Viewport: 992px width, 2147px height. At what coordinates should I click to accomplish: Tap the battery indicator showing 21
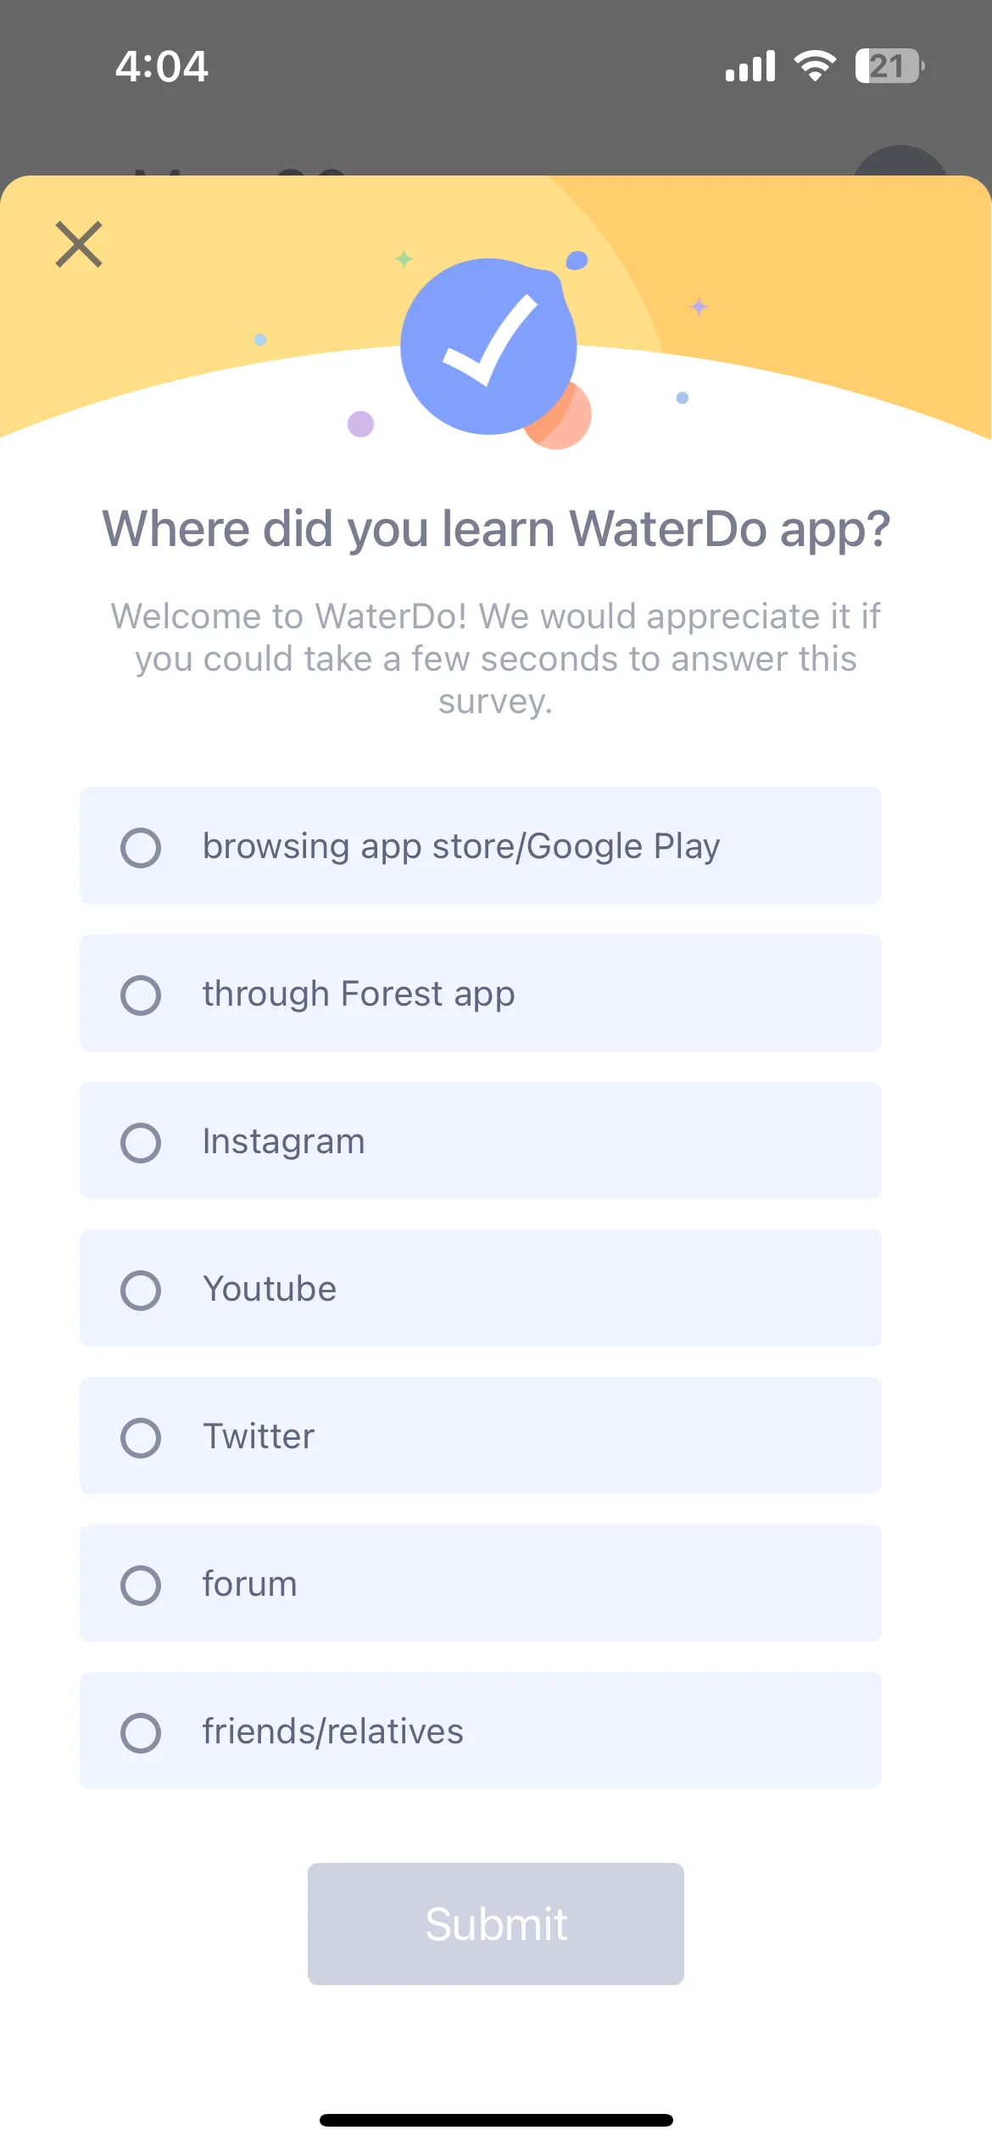pos(889,65)
